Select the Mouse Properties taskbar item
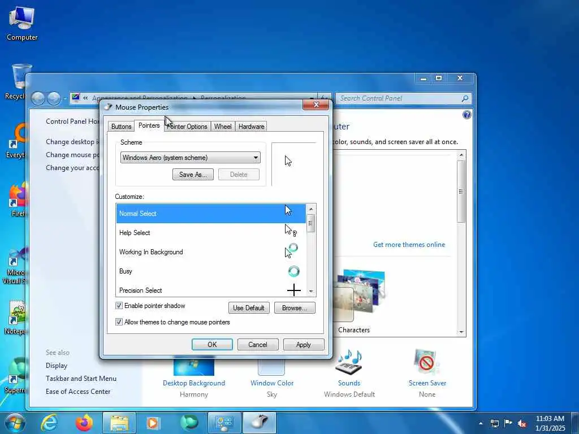 [259, 423]
